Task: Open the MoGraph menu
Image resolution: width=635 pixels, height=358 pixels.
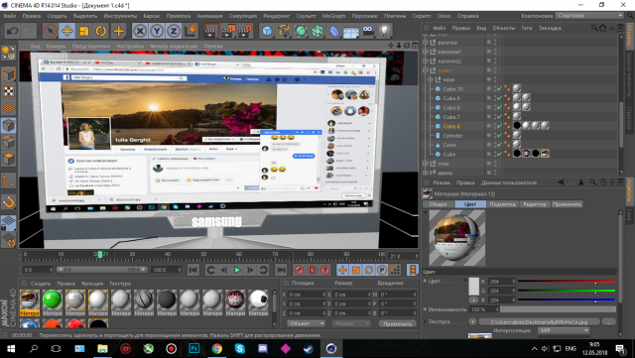Action: coord(333,16)
